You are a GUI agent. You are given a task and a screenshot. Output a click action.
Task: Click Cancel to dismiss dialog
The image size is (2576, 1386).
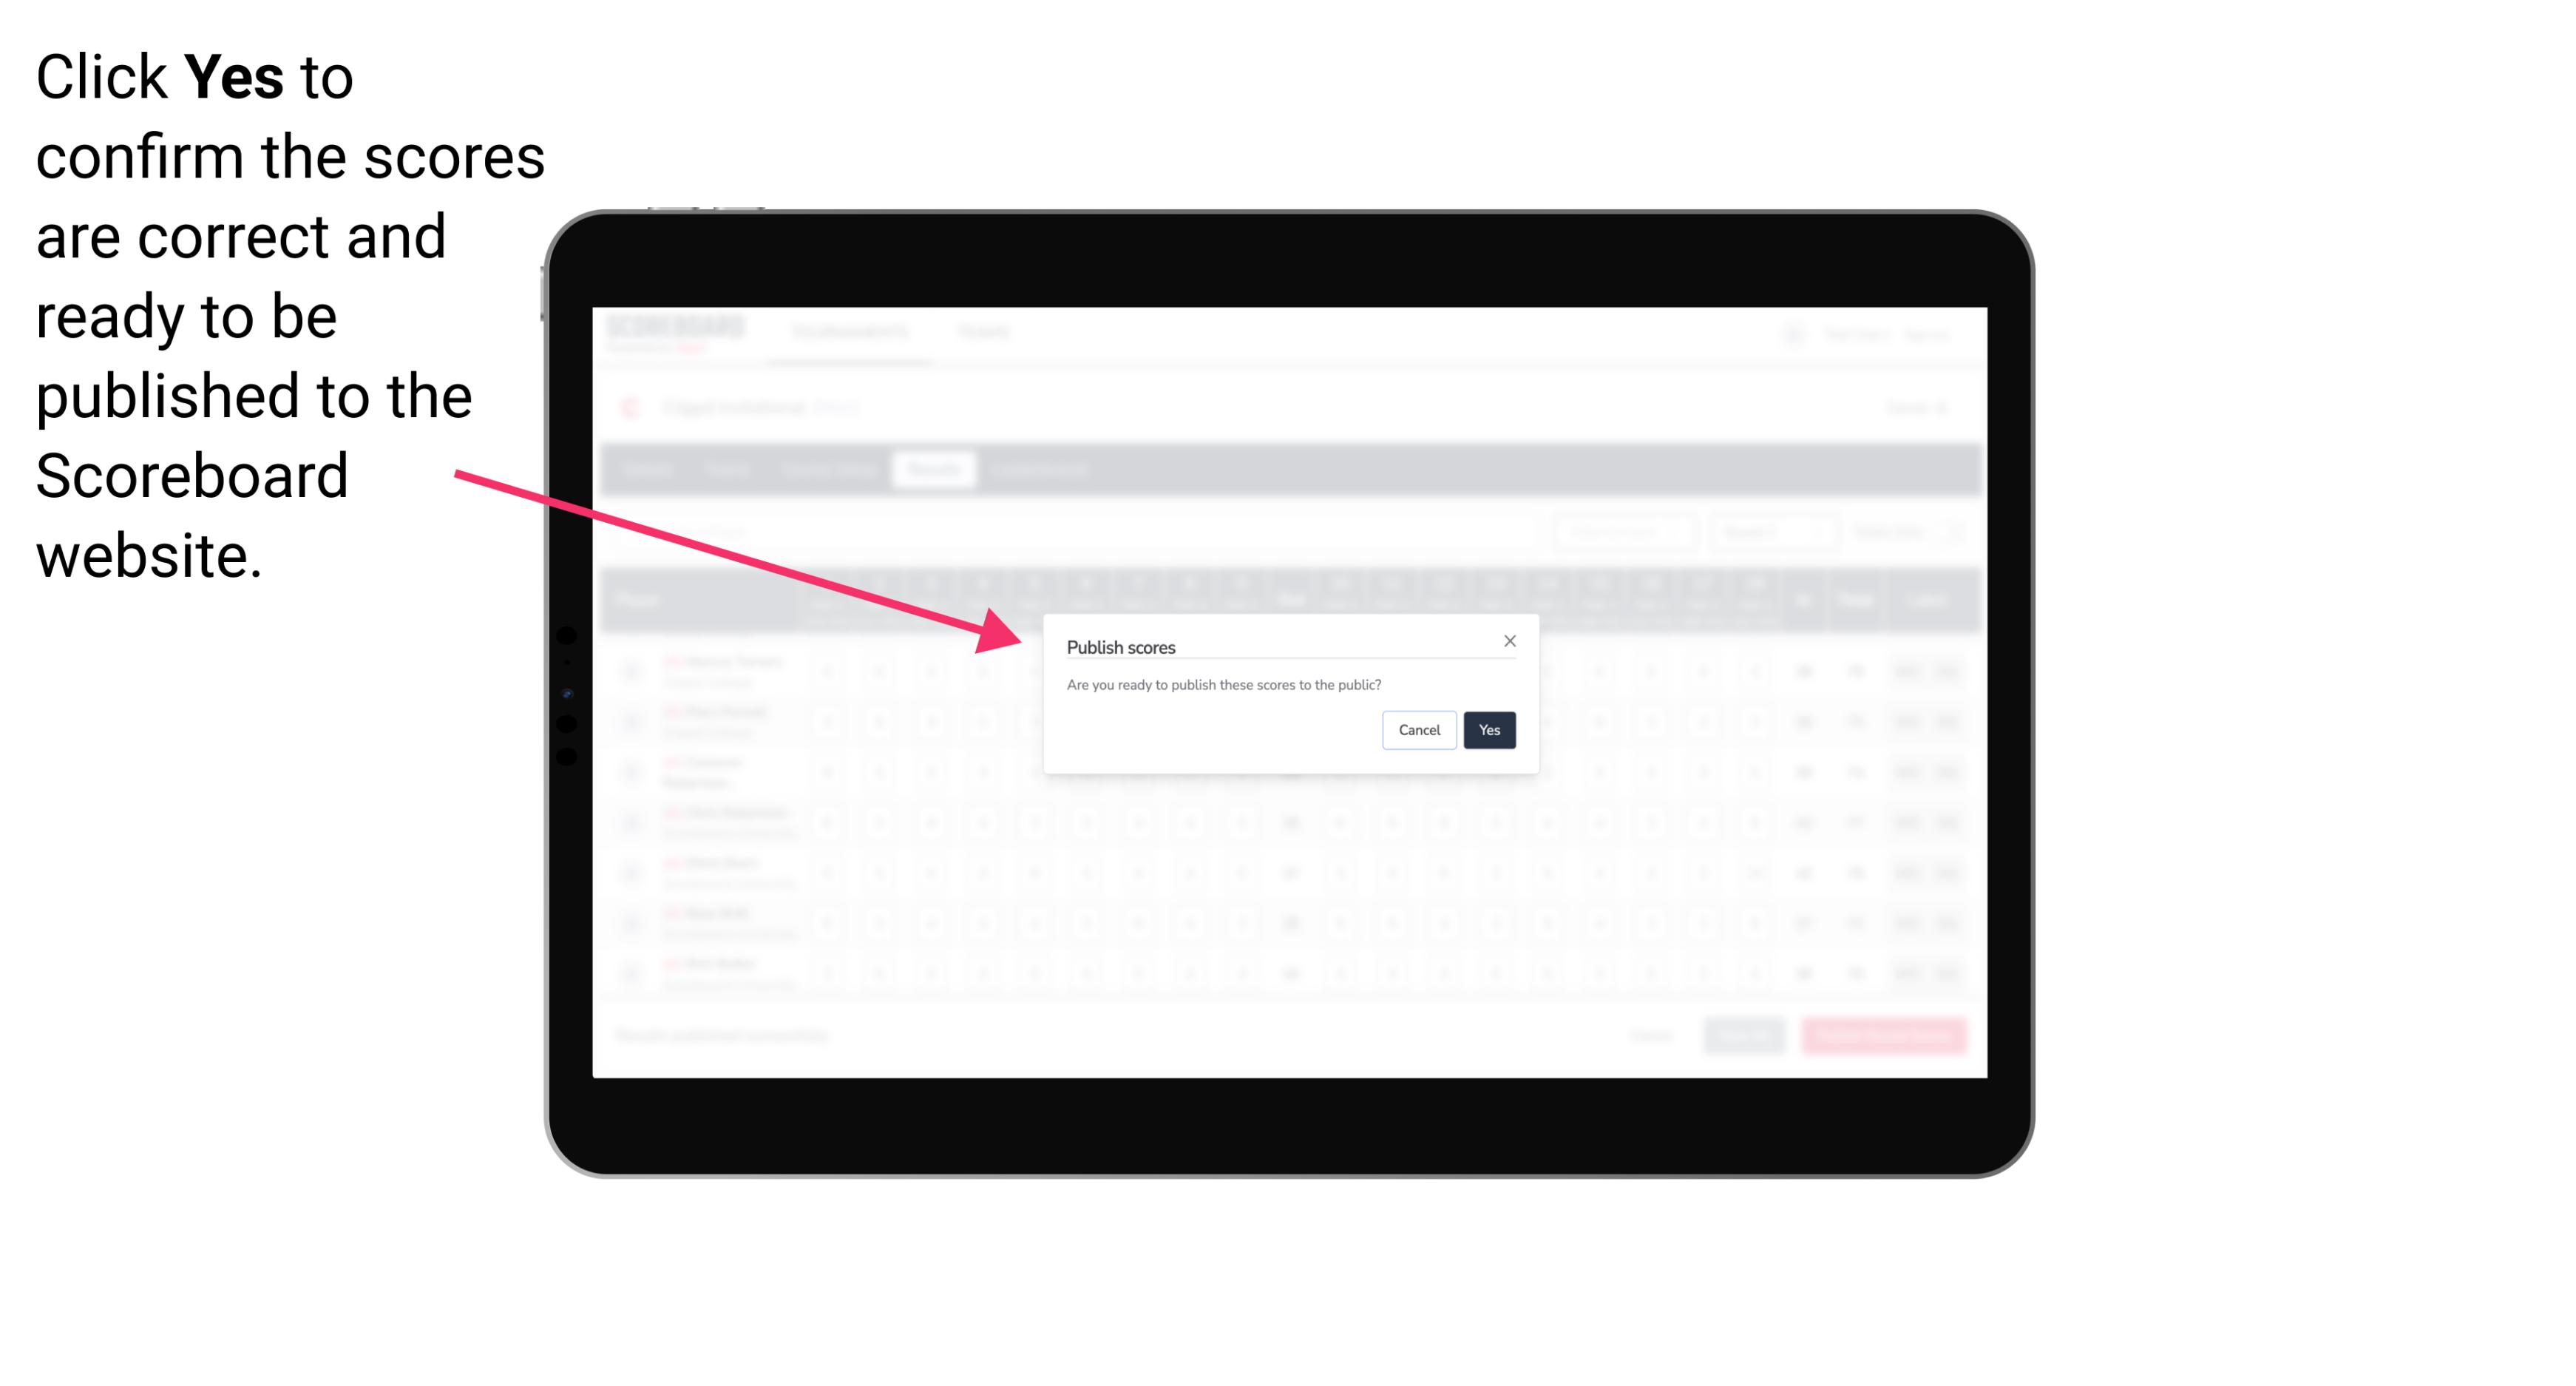pyautogui.click(x=1420, y=729)
